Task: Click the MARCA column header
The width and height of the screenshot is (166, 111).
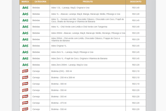Action: click(x=25, y=2)
